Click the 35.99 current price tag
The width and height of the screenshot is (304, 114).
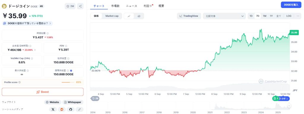294,32
